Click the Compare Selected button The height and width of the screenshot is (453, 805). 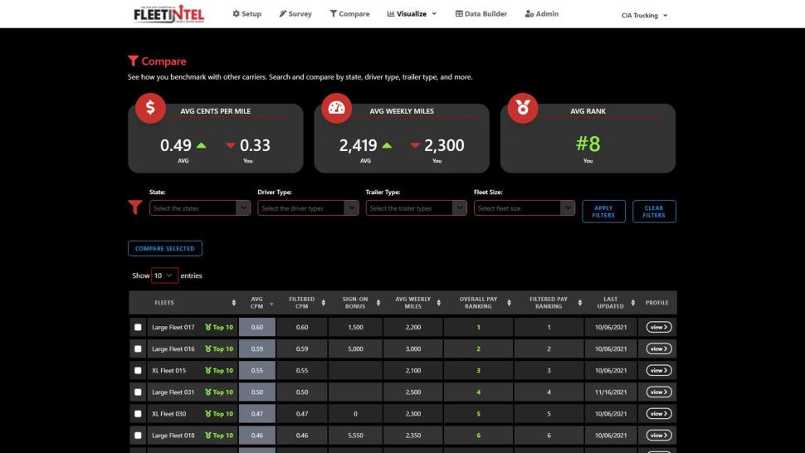click(165, 248)
